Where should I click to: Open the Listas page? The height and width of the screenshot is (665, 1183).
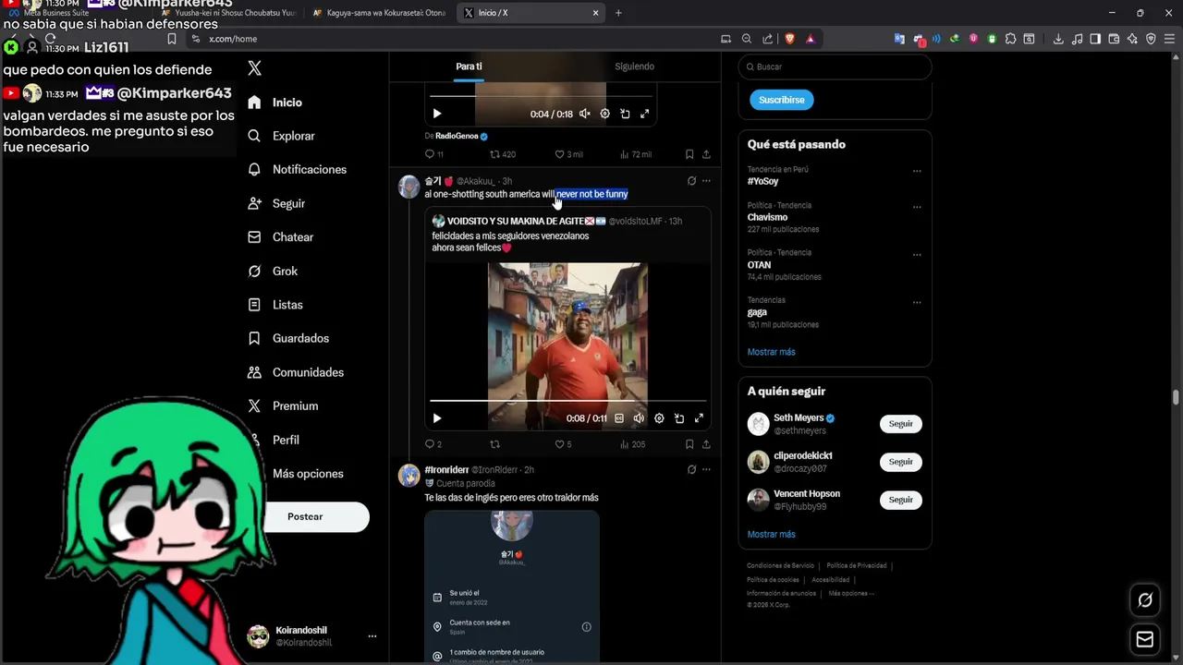[x=274, y=305]
